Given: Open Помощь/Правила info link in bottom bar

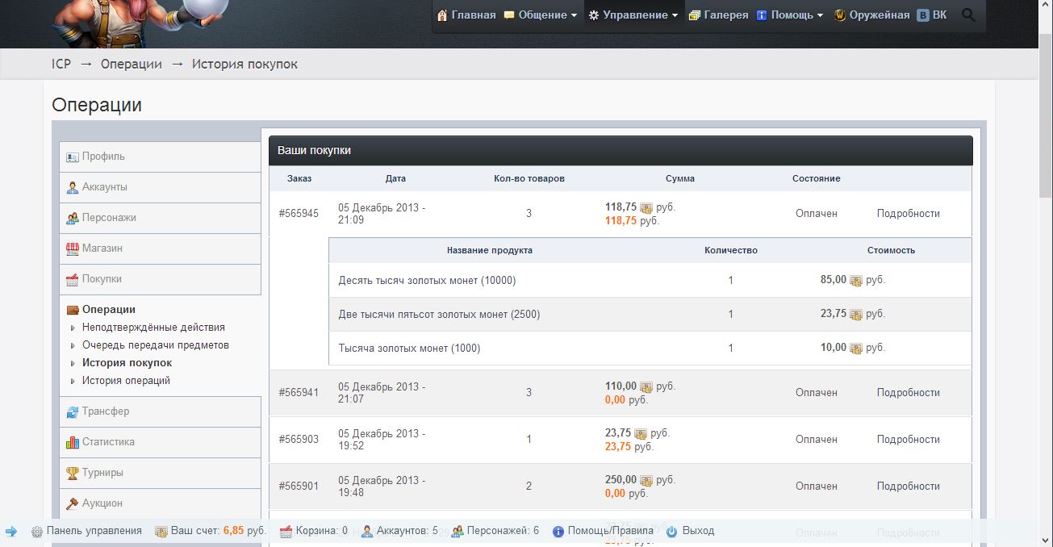Looking at the screenshot, I should [603, 531].
